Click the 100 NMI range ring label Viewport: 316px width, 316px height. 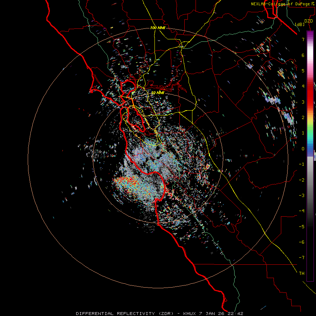point(158,28)
